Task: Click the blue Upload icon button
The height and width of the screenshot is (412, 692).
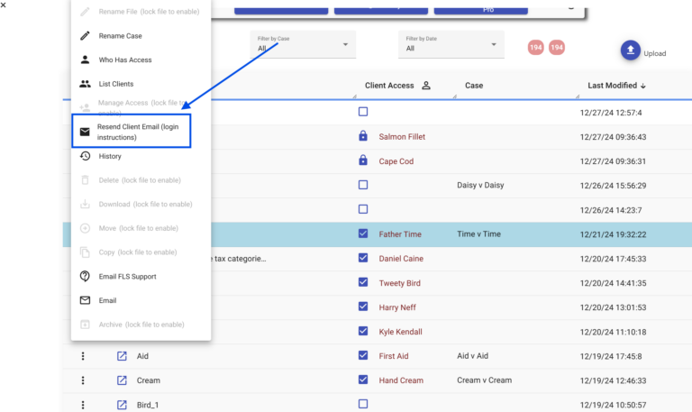Action: [x=631, y=50]
